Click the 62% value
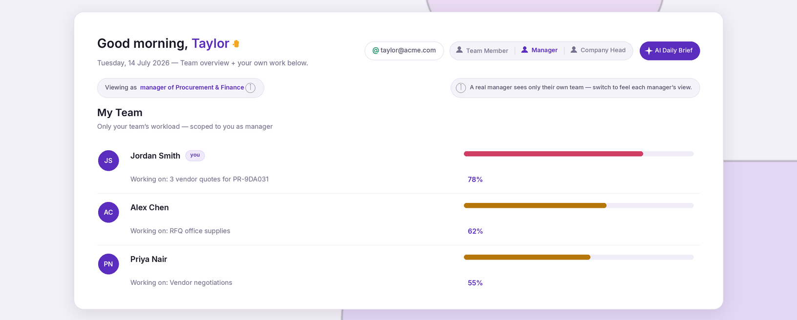The width and height of the screenshot is (797, 320). pos(475,231)
